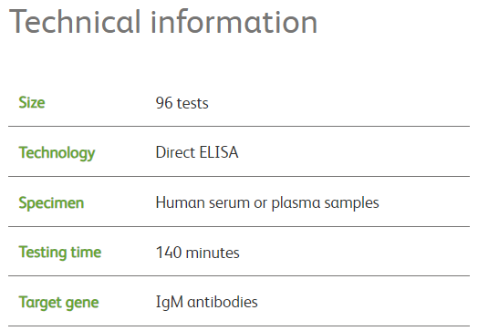Click the word serum in Specimen row

pos(229,203)
